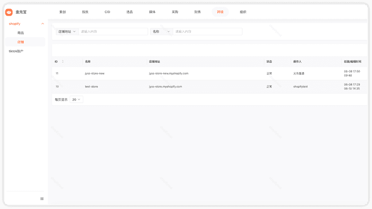Click the 状态 column header

pyautogui.click(x=269, y=61)
